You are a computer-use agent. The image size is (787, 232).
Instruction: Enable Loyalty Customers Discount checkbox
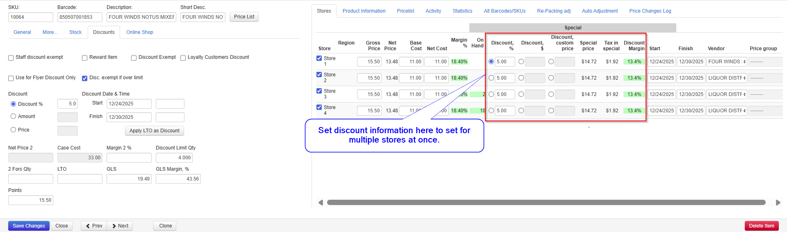(x=183, y=58)
